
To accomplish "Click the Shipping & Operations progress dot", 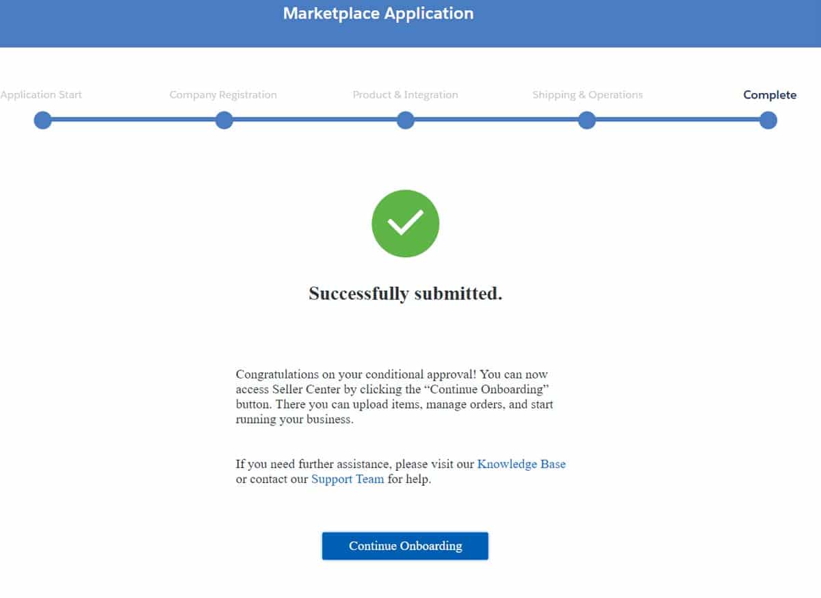I will [x=586, y=120].
